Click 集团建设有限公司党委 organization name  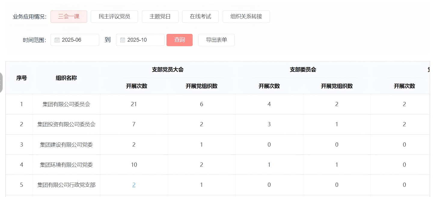tap(66, 145)
